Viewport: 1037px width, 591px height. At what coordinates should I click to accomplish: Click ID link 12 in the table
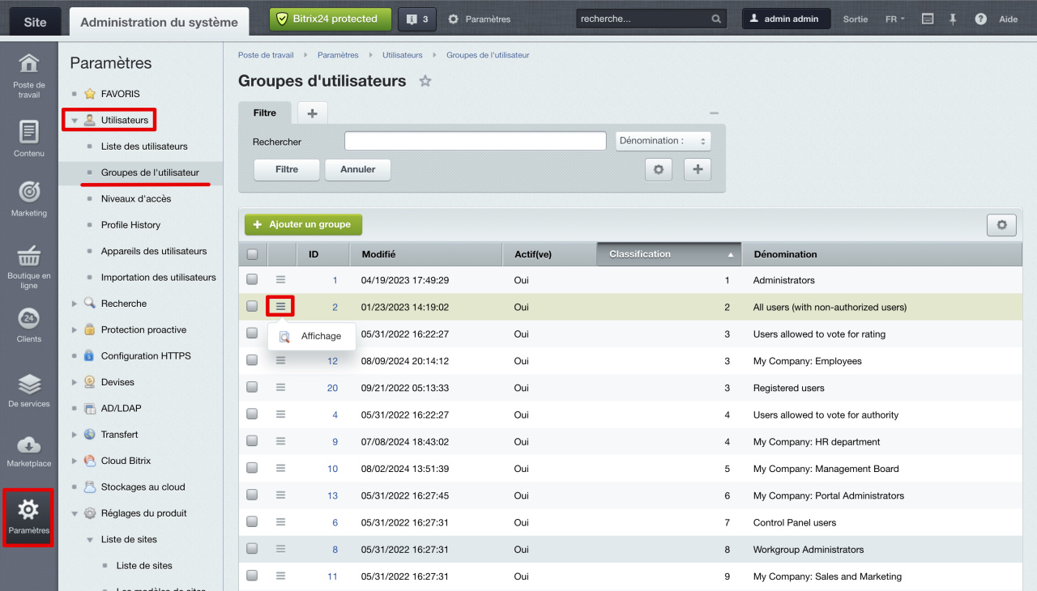click(332, 361)
